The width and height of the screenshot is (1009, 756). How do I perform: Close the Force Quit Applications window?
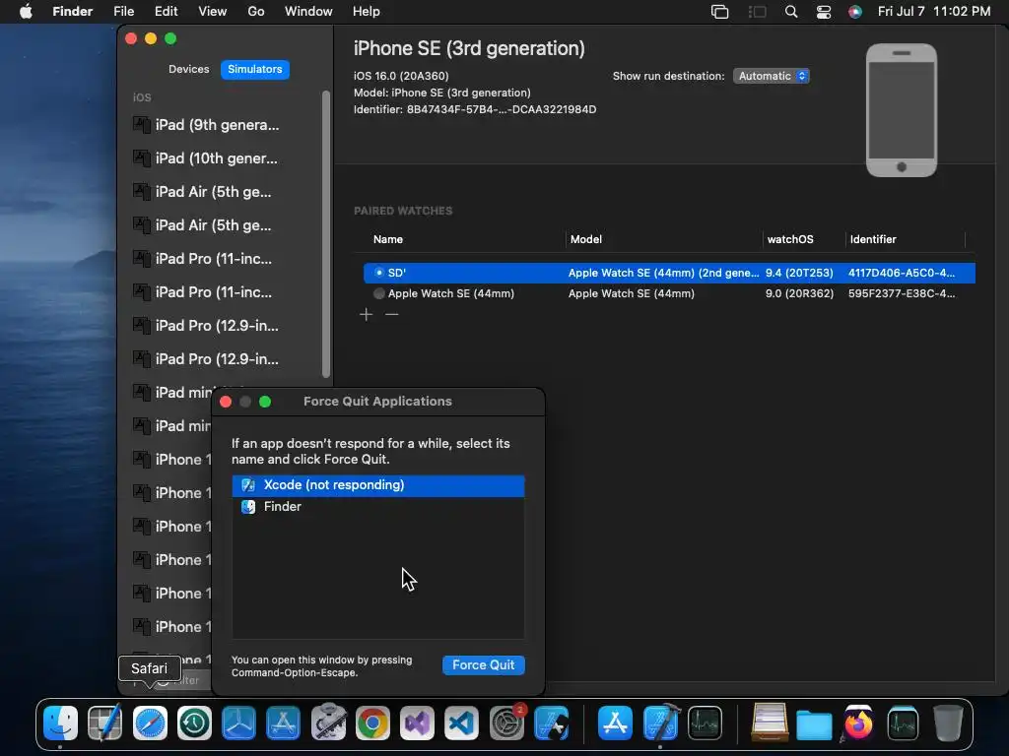(226, 402)
